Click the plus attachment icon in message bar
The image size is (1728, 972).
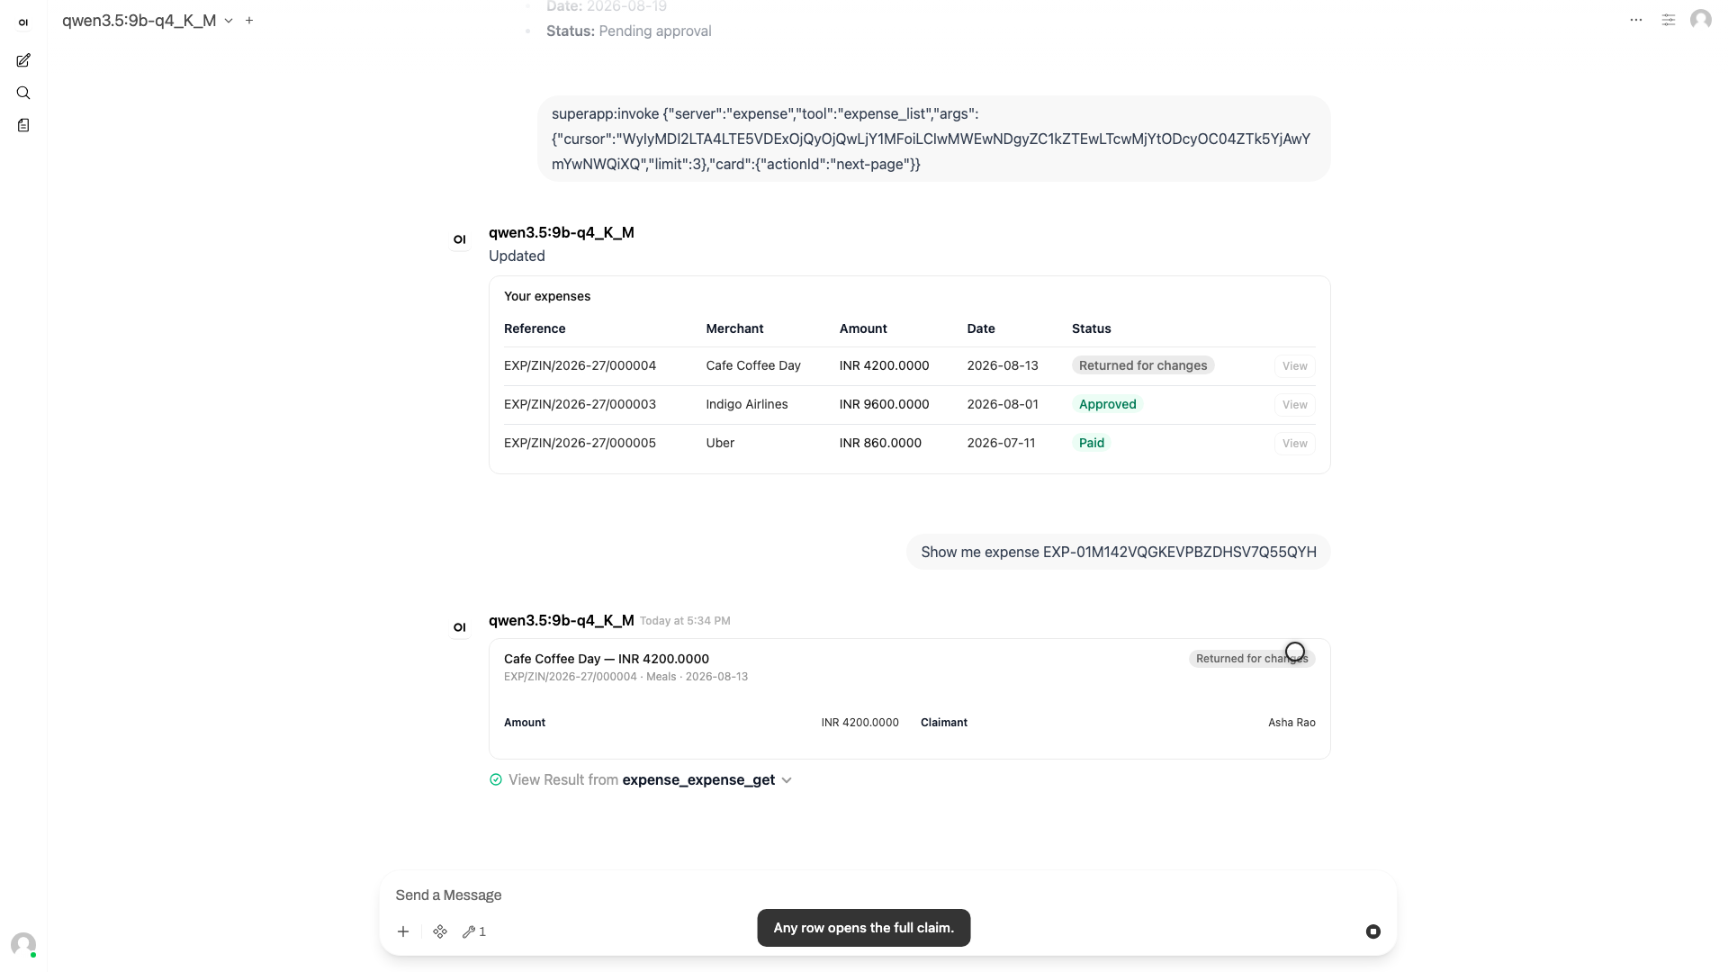tap(403, 931)
